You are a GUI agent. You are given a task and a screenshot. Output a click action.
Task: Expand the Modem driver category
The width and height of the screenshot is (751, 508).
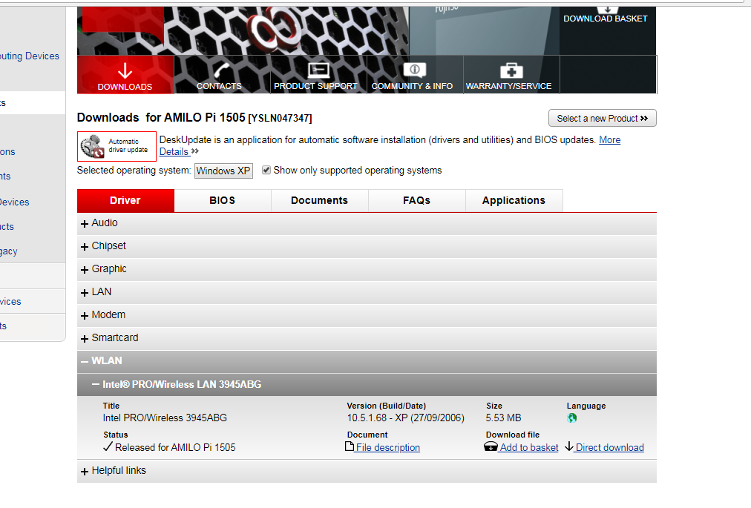pyautogui.click(x=367, y=315)
